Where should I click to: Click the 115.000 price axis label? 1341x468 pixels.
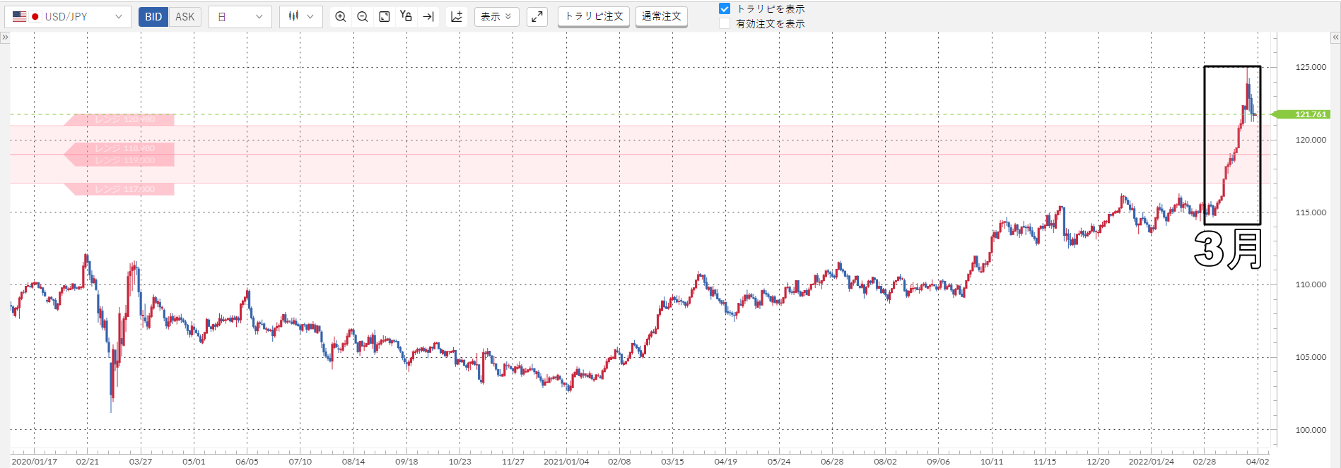pyautogui.click(x=1311, y=212)
